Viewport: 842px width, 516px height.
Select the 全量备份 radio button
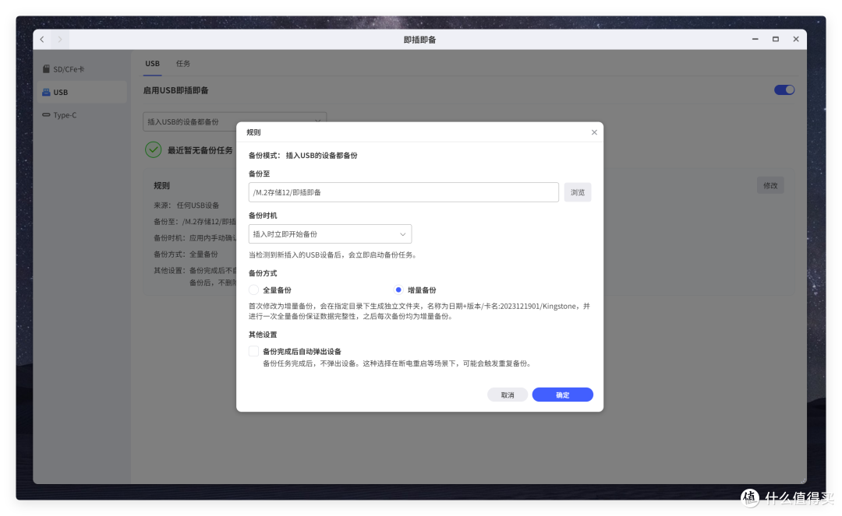(x=253, y=290)
